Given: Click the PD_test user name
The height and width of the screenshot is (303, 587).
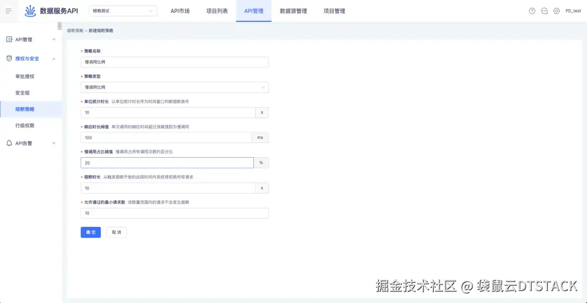Looking at the screenshot, I should [573, 11].
